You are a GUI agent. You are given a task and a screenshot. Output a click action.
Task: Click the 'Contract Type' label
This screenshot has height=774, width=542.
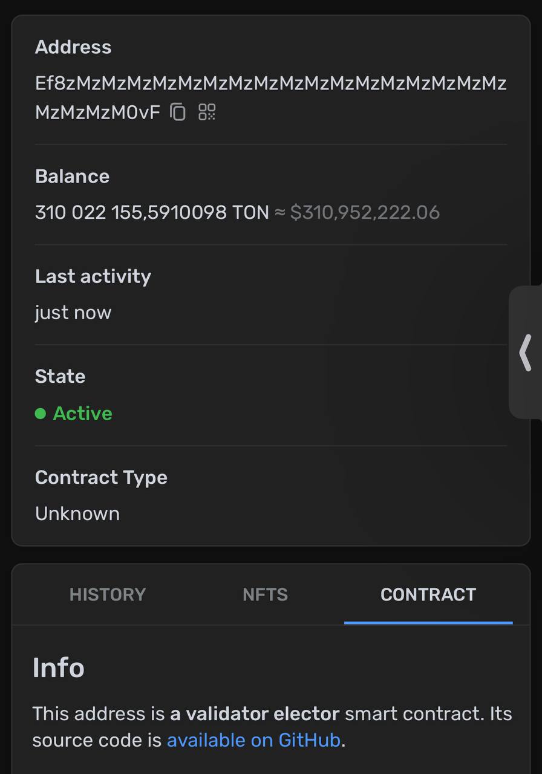pos(101,478)
